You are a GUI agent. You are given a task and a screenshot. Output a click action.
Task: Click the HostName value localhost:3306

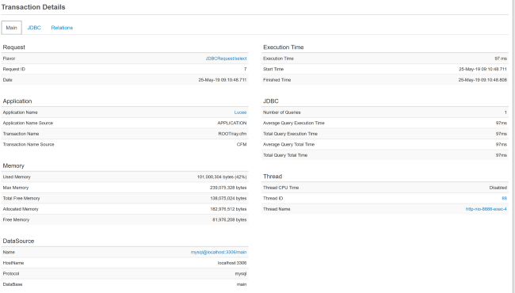232,263
